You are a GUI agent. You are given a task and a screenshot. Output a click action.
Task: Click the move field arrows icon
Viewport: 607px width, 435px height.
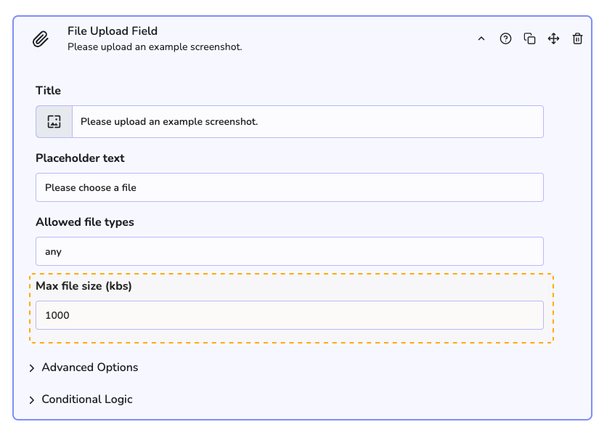pos(553,39)
